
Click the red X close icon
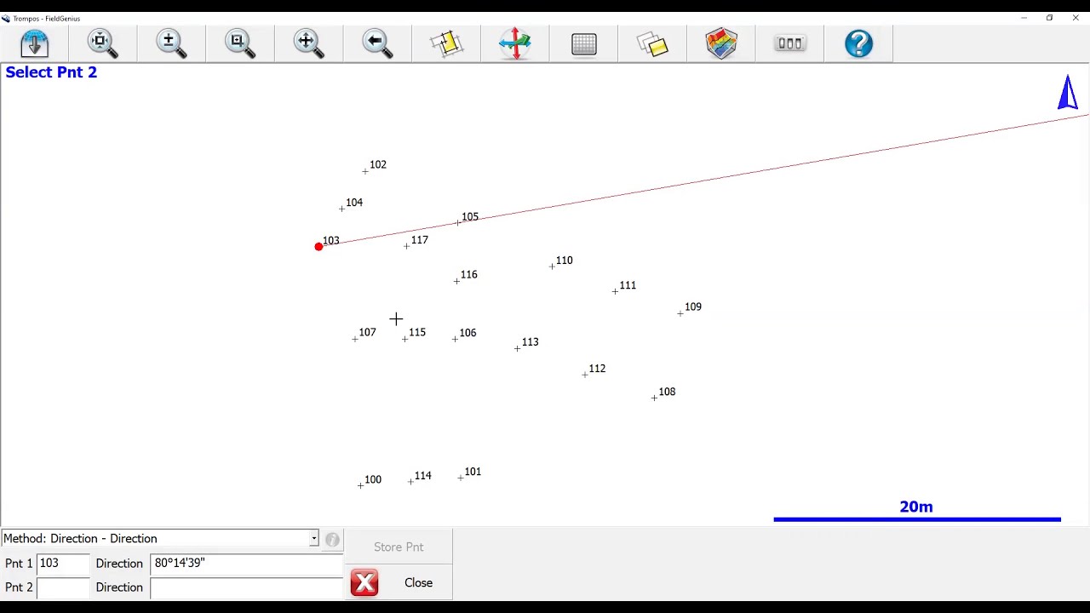[364, 582]
